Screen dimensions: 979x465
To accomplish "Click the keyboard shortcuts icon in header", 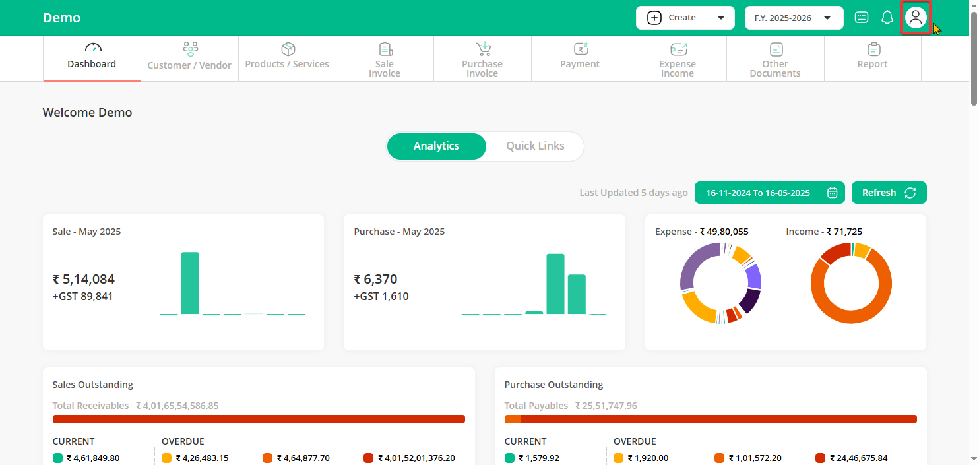I will [x=861, y=18].
